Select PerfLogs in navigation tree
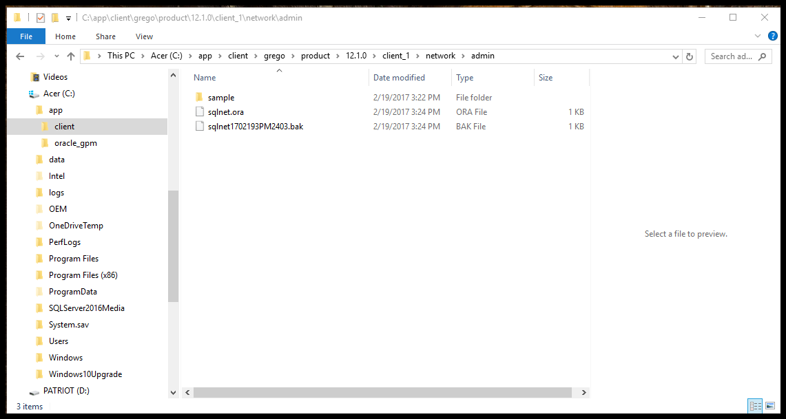Viewport: 786px width, 419px height. [65, 242]
